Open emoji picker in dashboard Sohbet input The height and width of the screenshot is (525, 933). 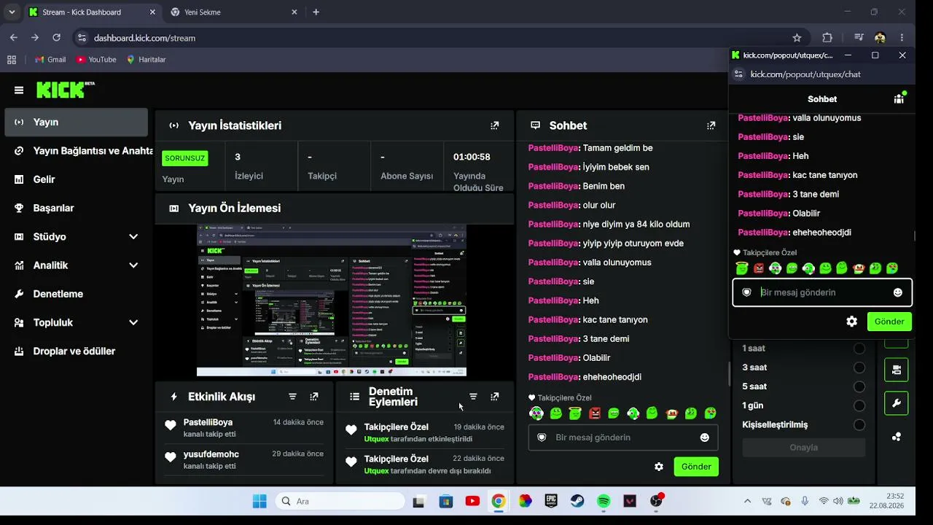pos(705,437)
